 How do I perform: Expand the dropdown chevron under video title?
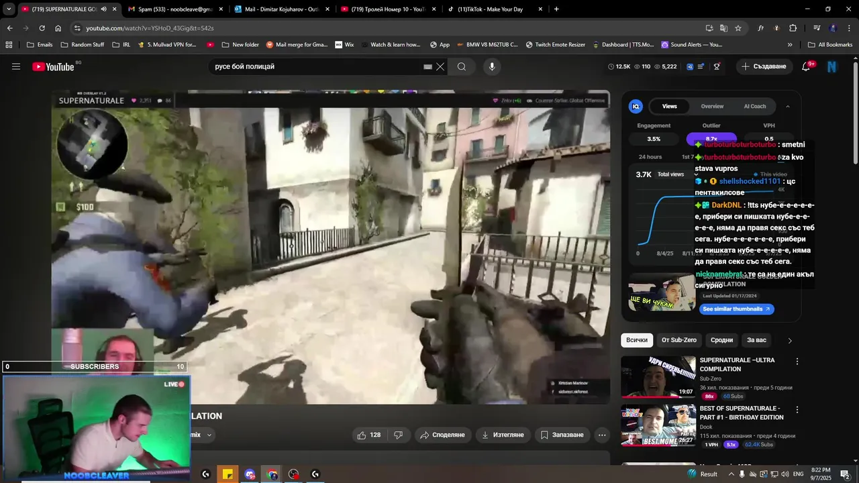[209, 435]
